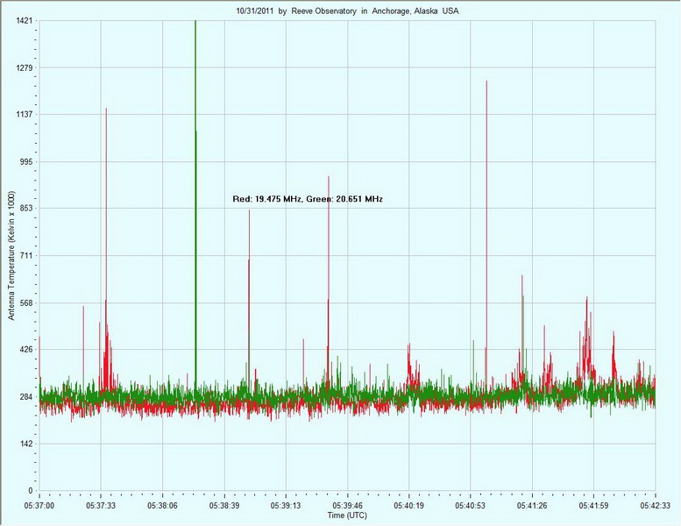Screen dimensions: 681x526
Task: Click the 05:41:59 time label
Action: pos(593,506)
